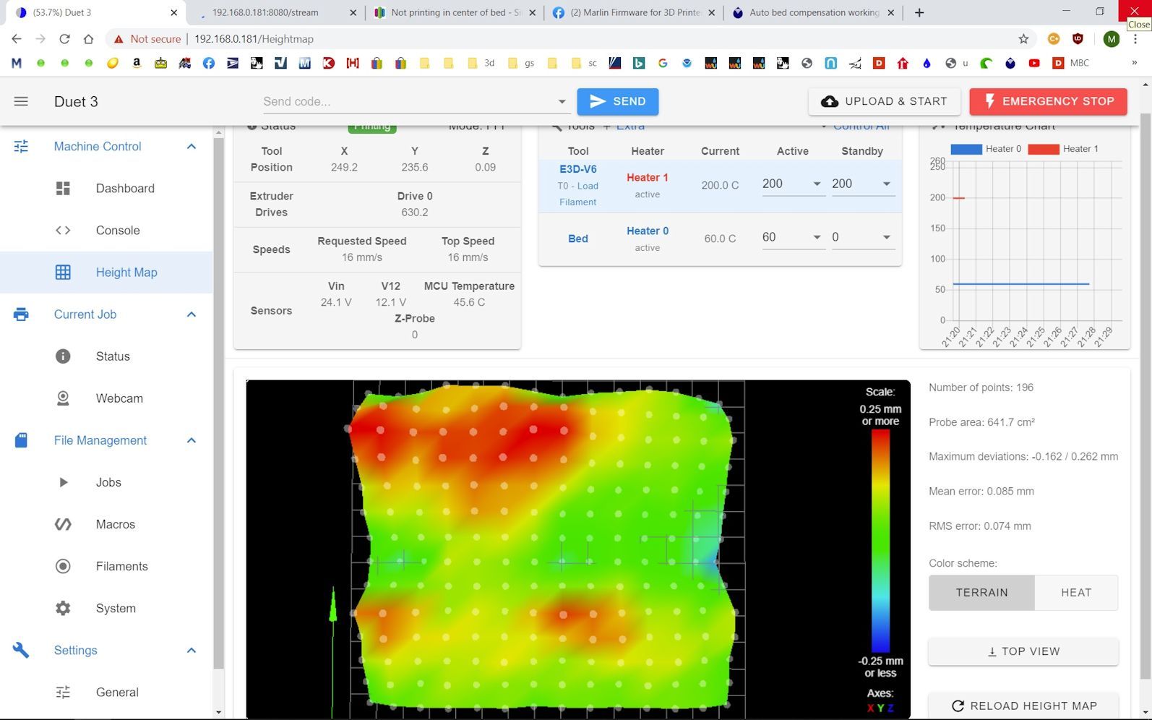Viewport: 1152px width, 720px height.
Task: Open the YouTube bookmark icon
Action: tap(1034, 63)
